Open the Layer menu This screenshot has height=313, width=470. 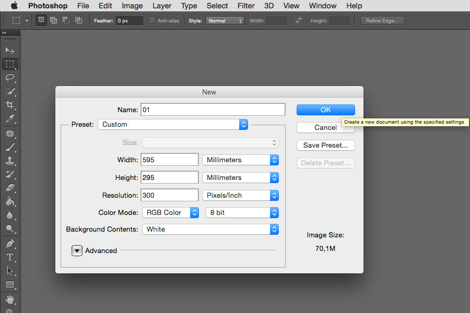pyautogui.click(x=162, y=6)
